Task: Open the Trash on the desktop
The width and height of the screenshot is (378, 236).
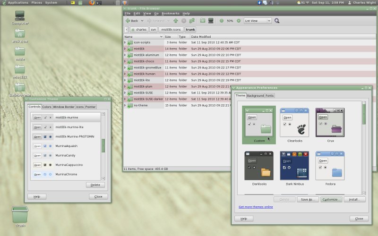Action: click(20, 214)
